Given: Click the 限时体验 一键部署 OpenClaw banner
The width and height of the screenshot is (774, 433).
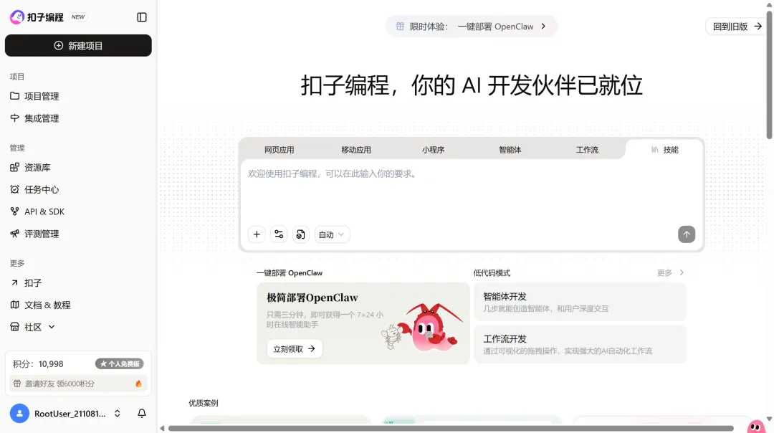Looking at the screenshot, I should [472, 27].
